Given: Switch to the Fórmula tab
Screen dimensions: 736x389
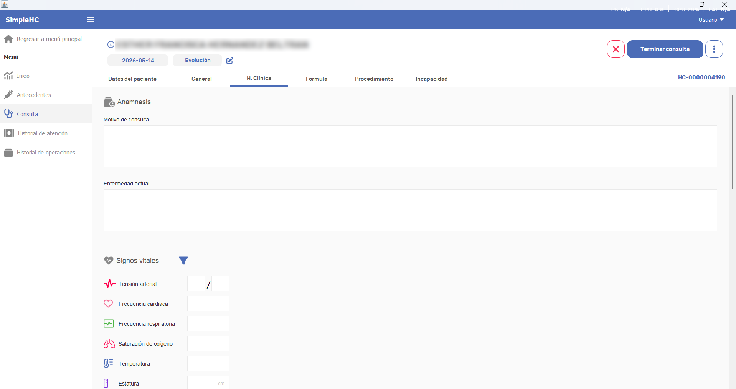Looking at the screenshot, I should point(317,79).
